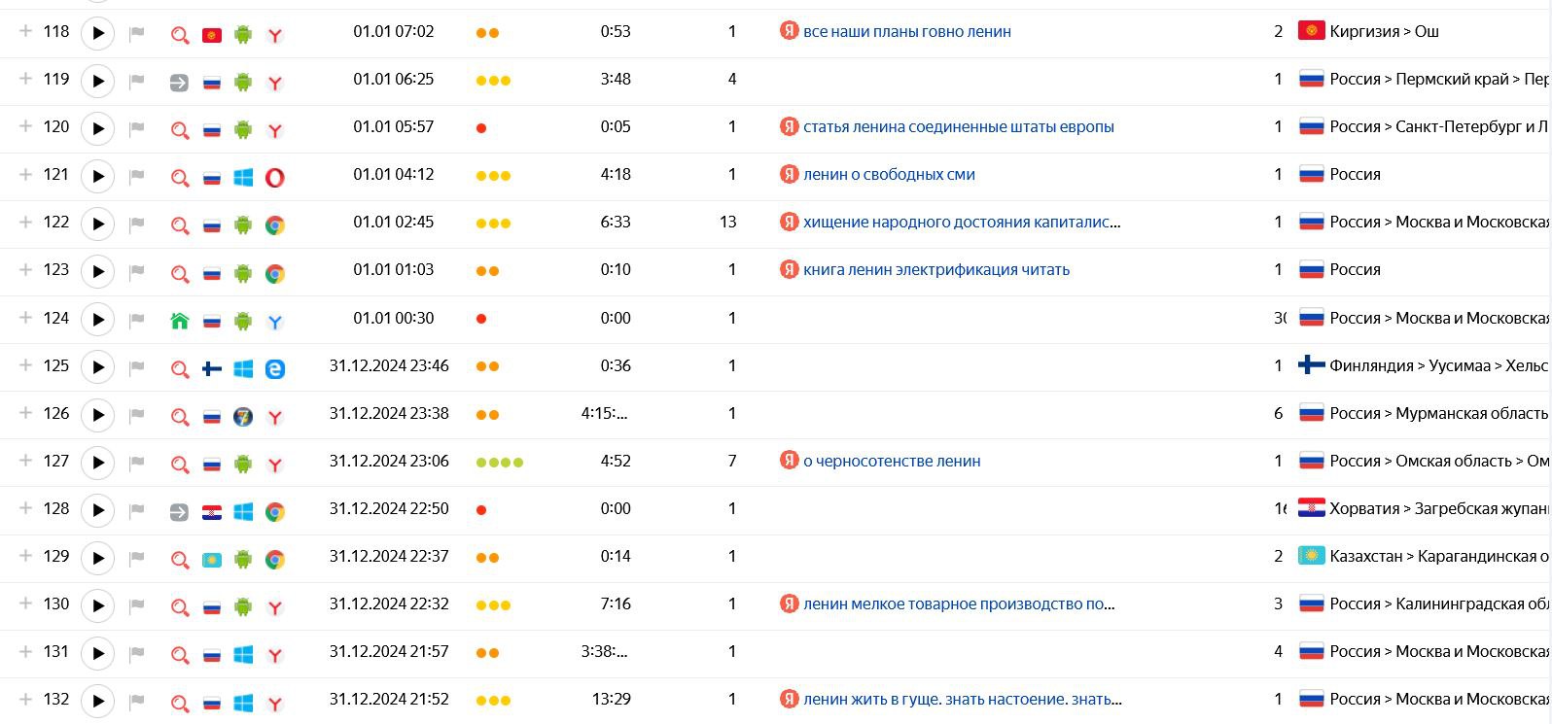1552x724 pixels.
Task: Expand visit 123 row using the plus sign
Action: coord(26,269)
